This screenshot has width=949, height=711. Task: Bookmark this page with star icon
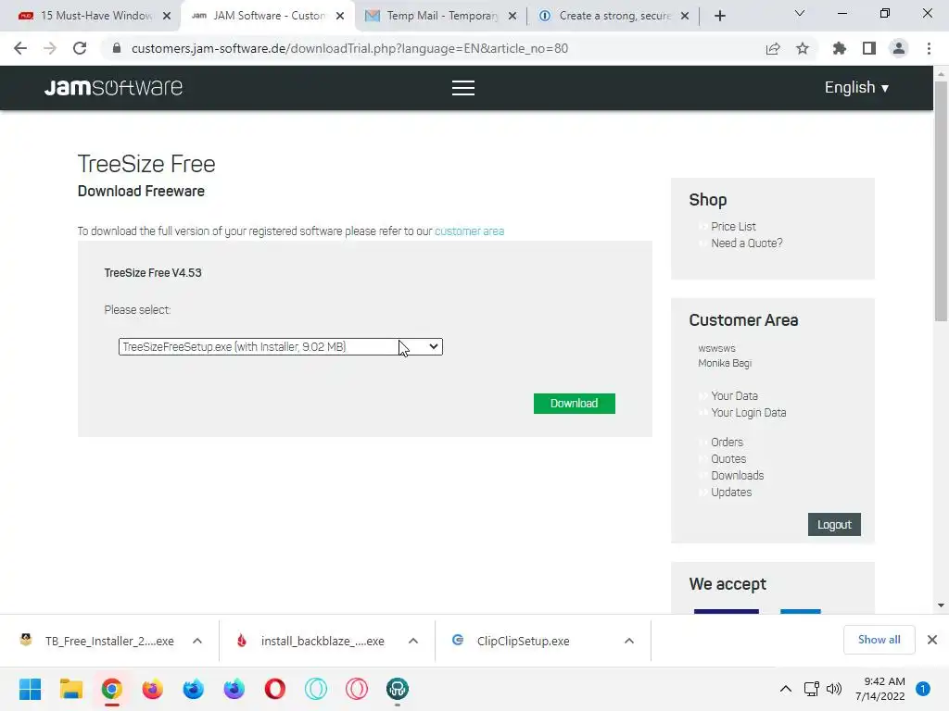tap(803, 48)
